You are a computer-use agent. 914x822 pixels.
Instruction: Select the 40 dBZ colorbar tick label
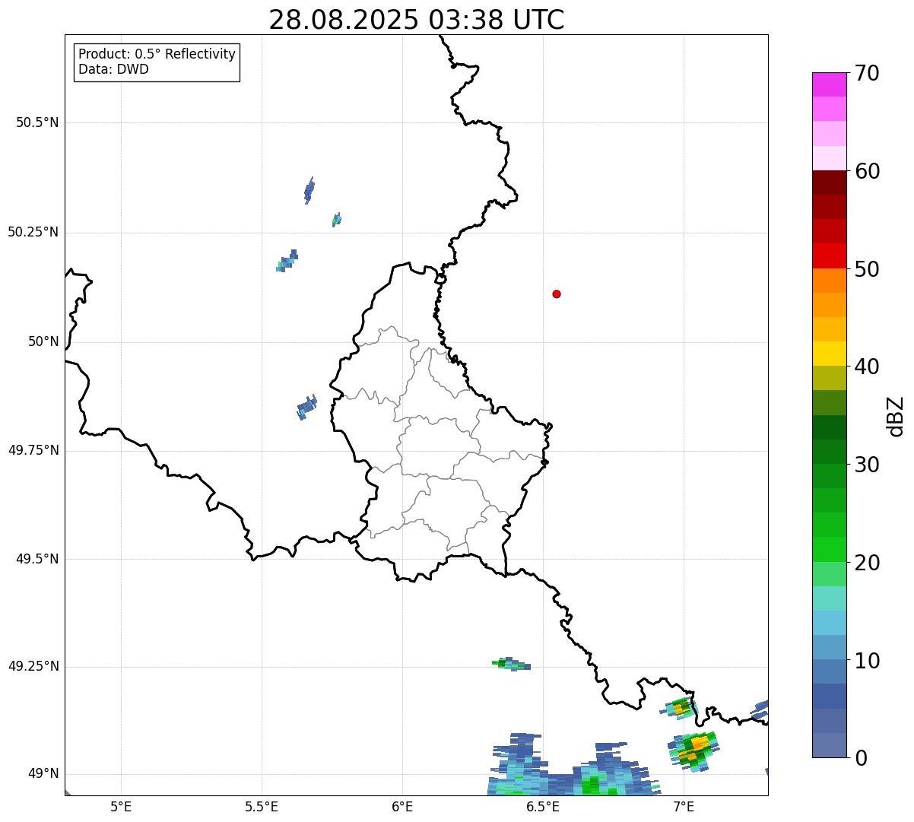[866, 367]
